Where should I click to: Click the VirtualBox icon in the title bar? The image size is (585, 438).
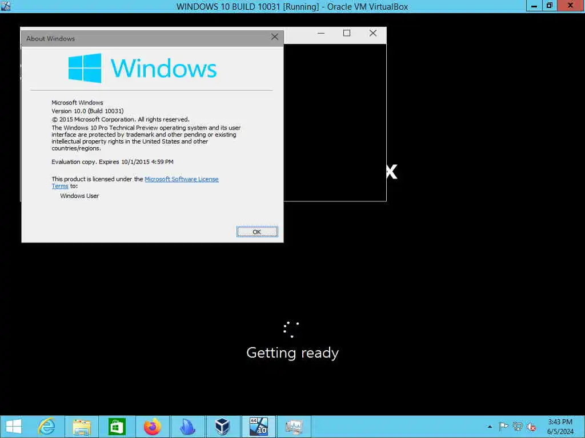tap(6, 6)
